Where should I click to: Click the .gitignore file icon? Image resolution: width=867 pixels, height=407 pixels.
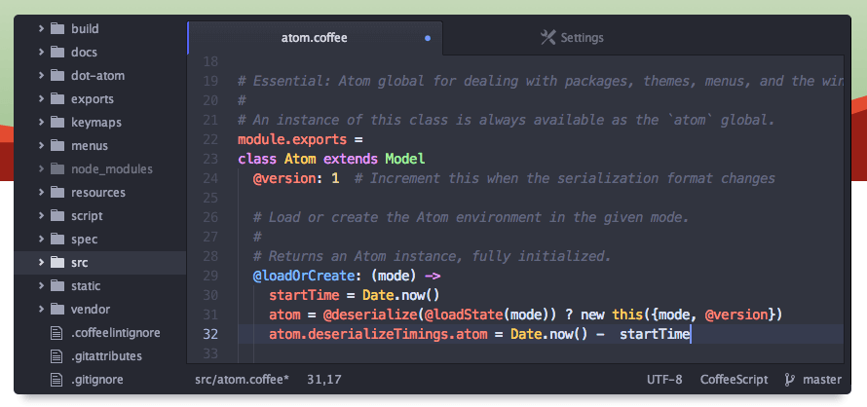point(56,380)
